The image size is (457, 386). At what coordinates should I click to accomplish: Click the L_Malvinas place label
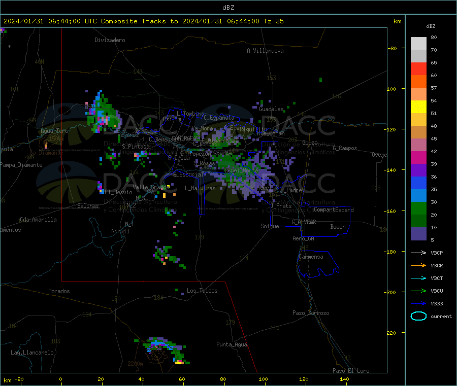point(200,188)
